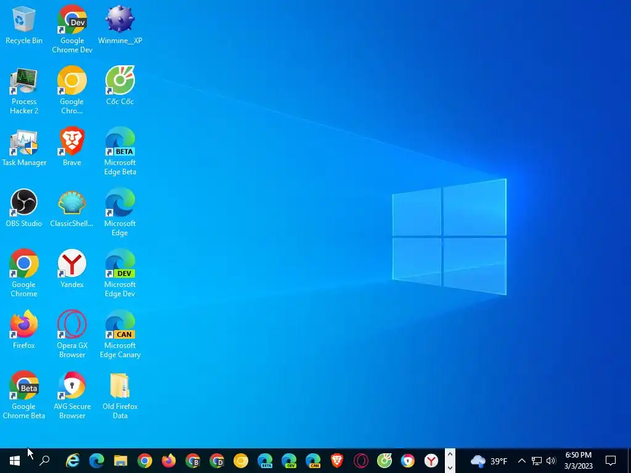Launch Edge Canary from the taskbar
This screenshot has height=473, width=631.
[x=312, y=461]
